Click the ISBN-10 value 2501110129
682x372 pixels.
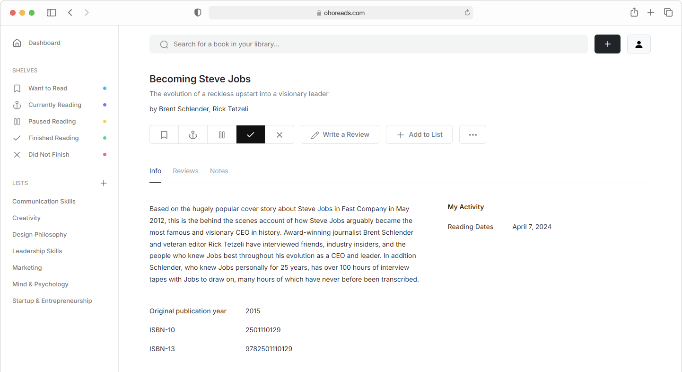[x=263, y=330]
